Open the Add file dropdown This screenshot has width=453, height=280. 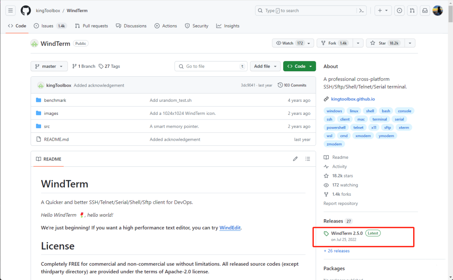click(x=265, y=66)
